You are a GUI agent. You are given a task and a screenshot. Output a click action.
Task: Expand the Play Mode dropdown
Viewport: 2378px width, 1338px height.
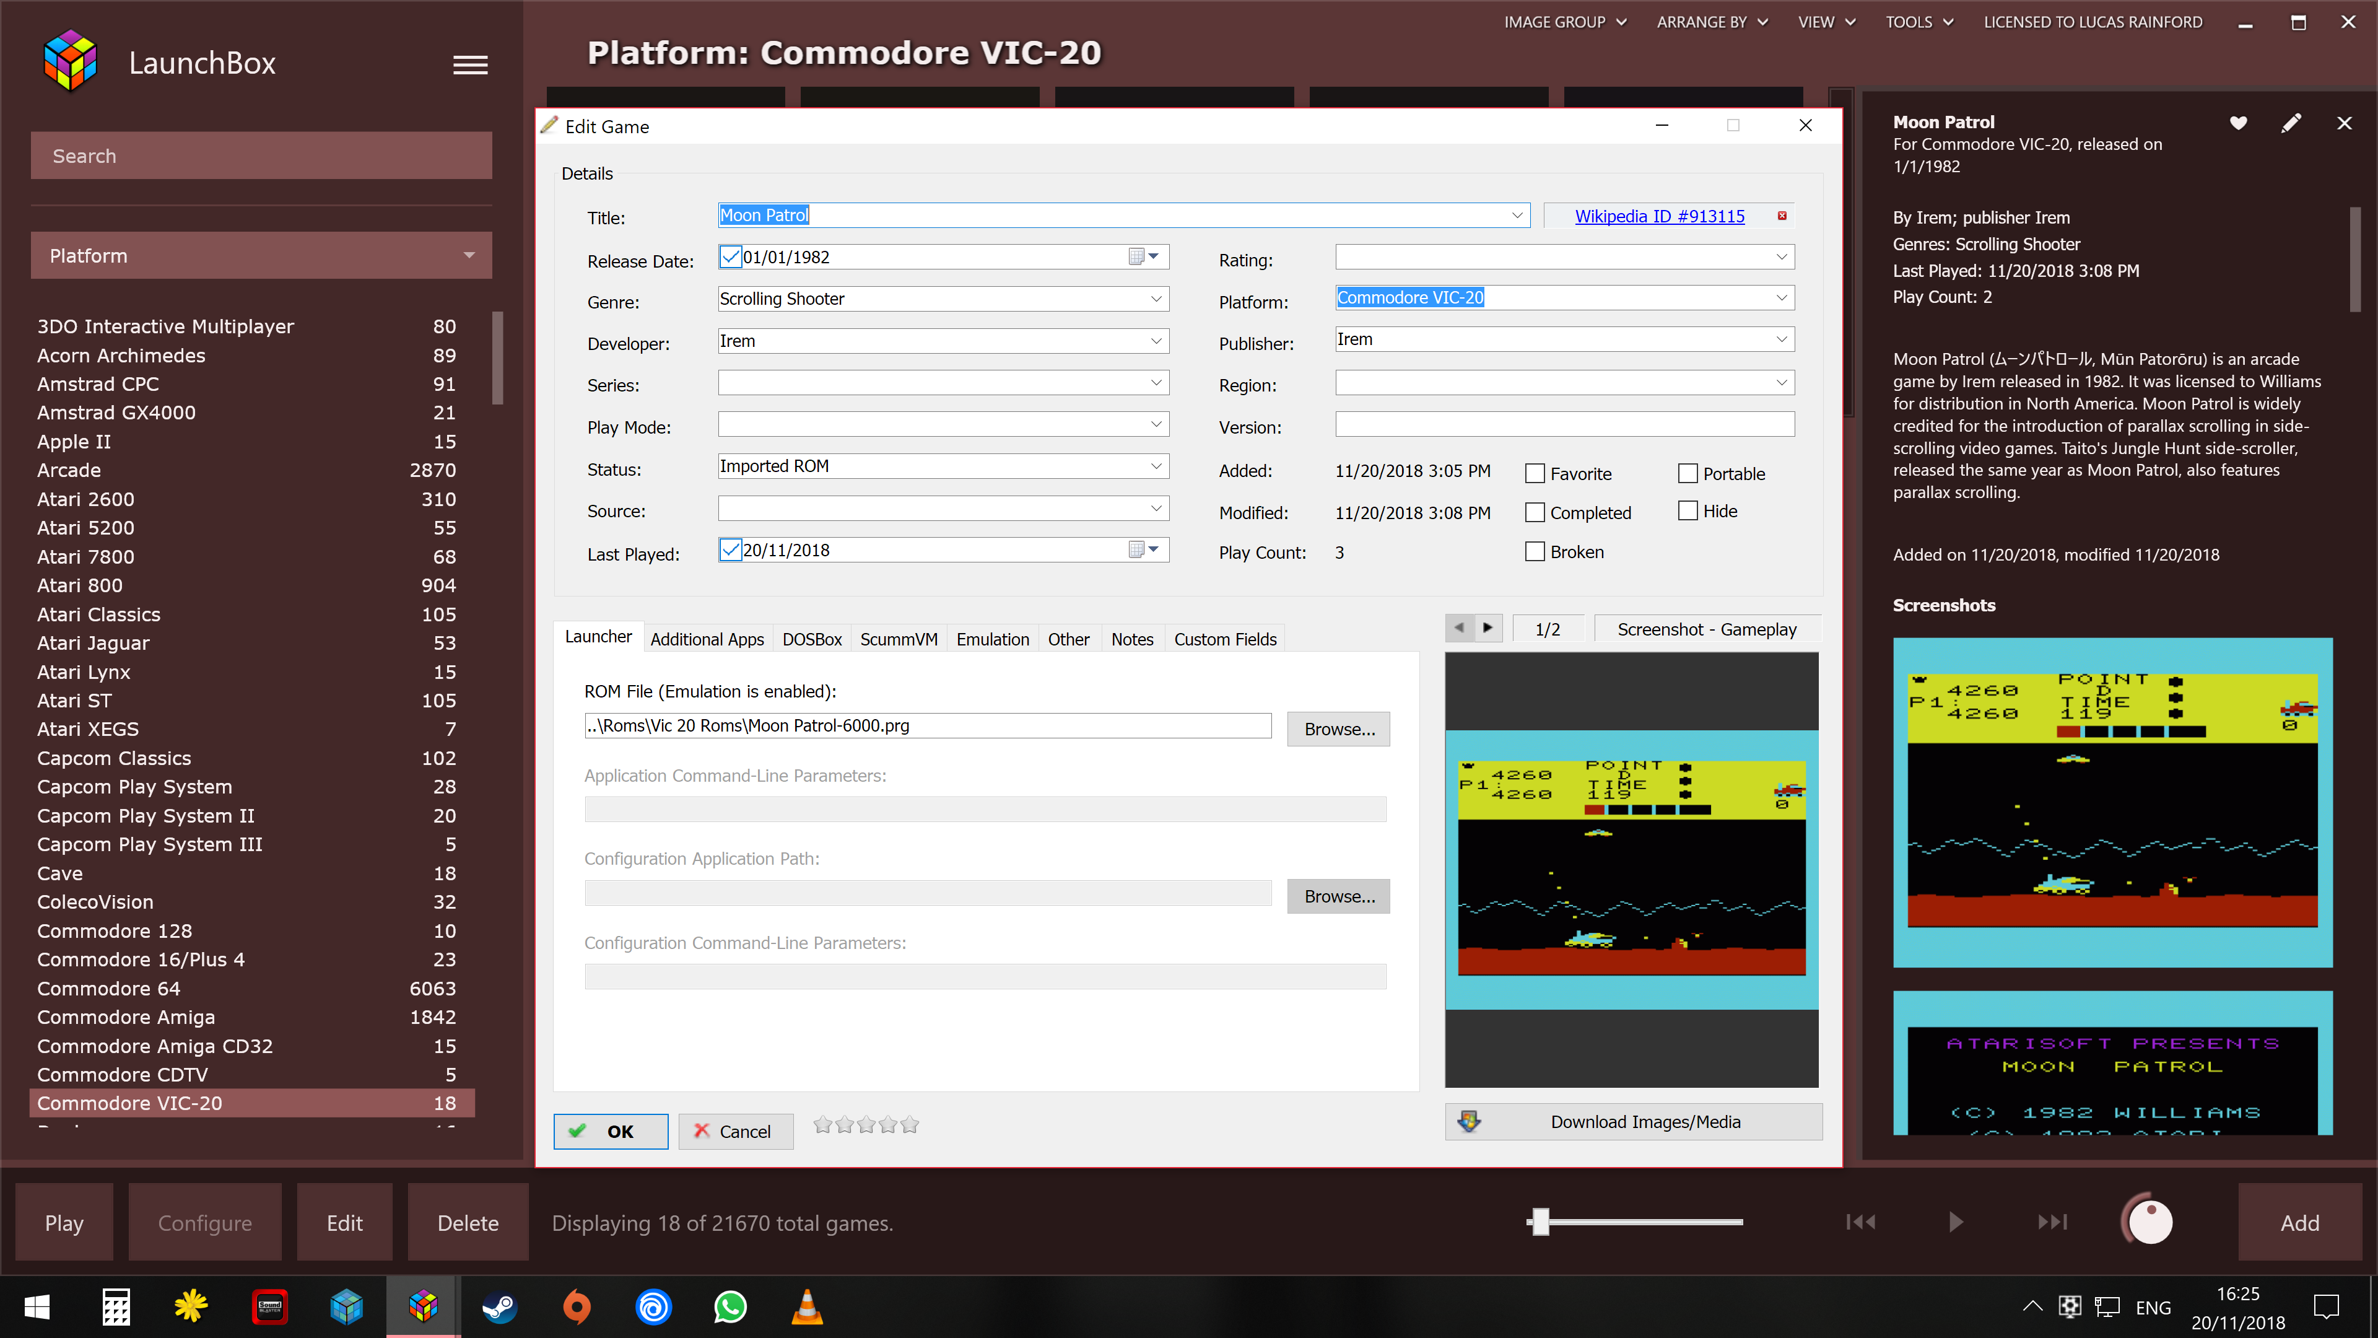[x=1156, y=424]
